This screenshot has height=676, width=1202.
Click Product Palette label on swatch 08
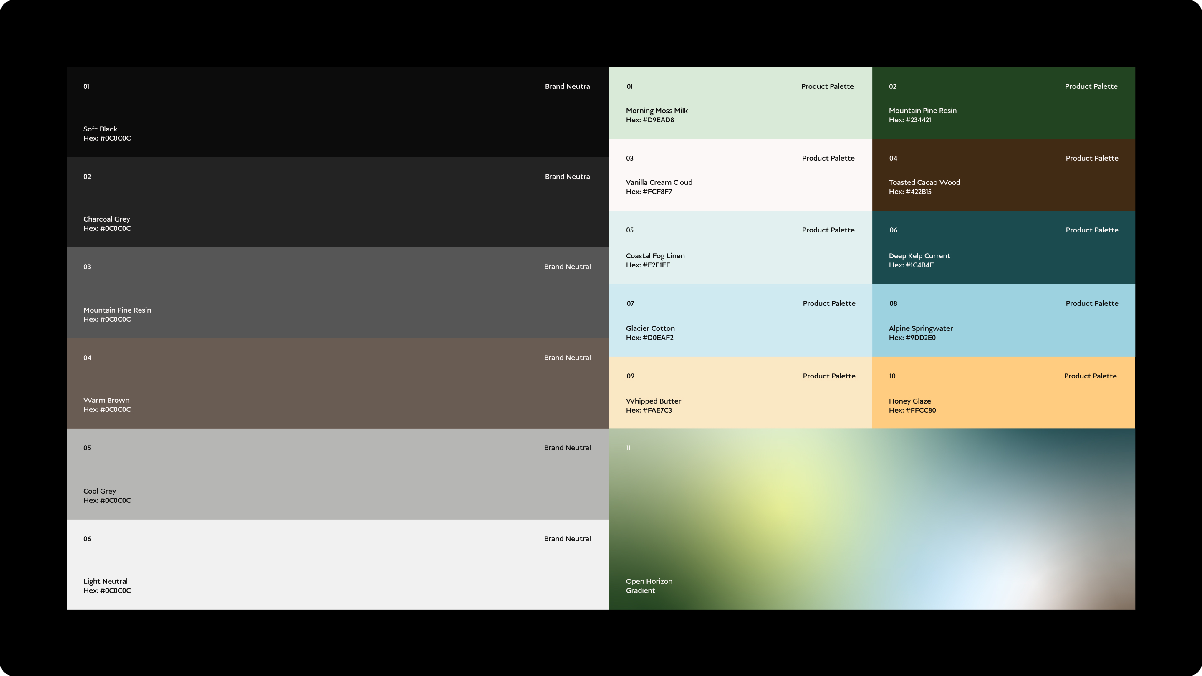(1091, 303)
